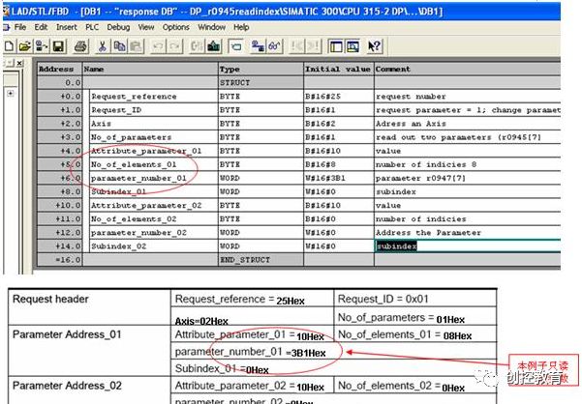Click comment 'number of indicies 8'
This screenshot has height=404, width=582.
coord(426,164)
